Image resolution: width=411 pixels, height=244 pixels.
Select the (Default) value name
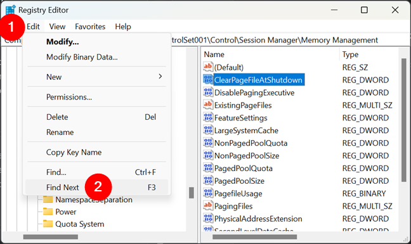229,68
